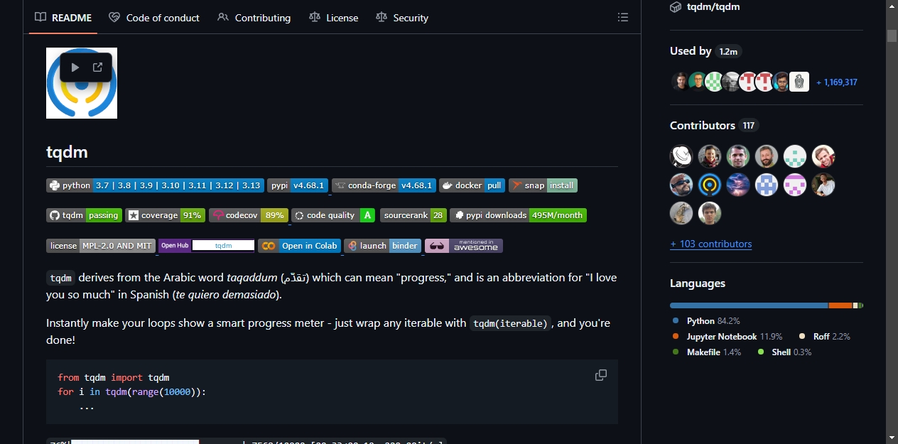
Task: Click the vertical scrollbar thumb
Action: point(892,36)
